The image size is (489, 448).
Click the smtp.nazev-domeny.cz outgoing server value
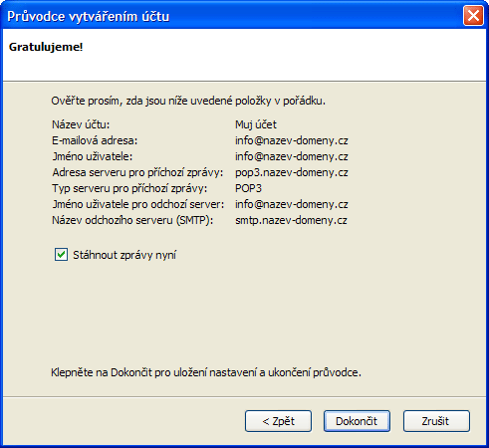click(x=291, y=220)
